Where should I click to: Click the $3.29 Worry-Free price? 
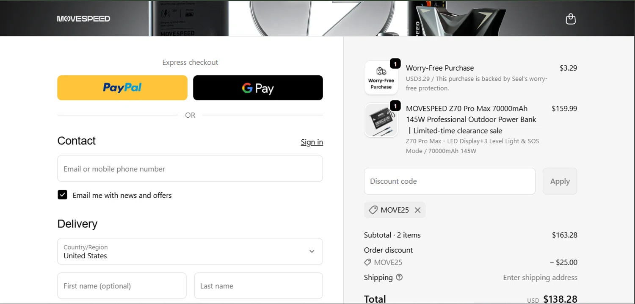[x=569, y=68]
